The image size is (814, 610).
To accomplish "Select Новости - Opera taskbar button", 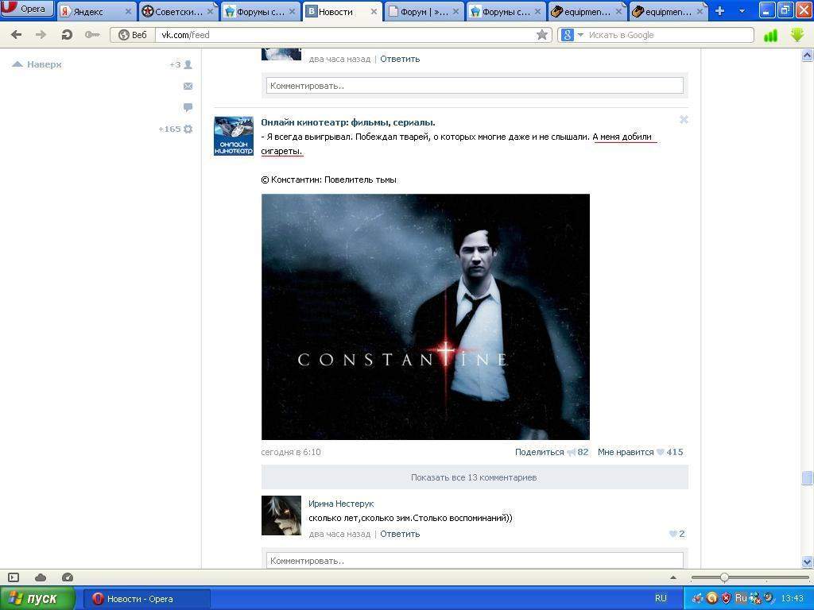I will [146, 599].
